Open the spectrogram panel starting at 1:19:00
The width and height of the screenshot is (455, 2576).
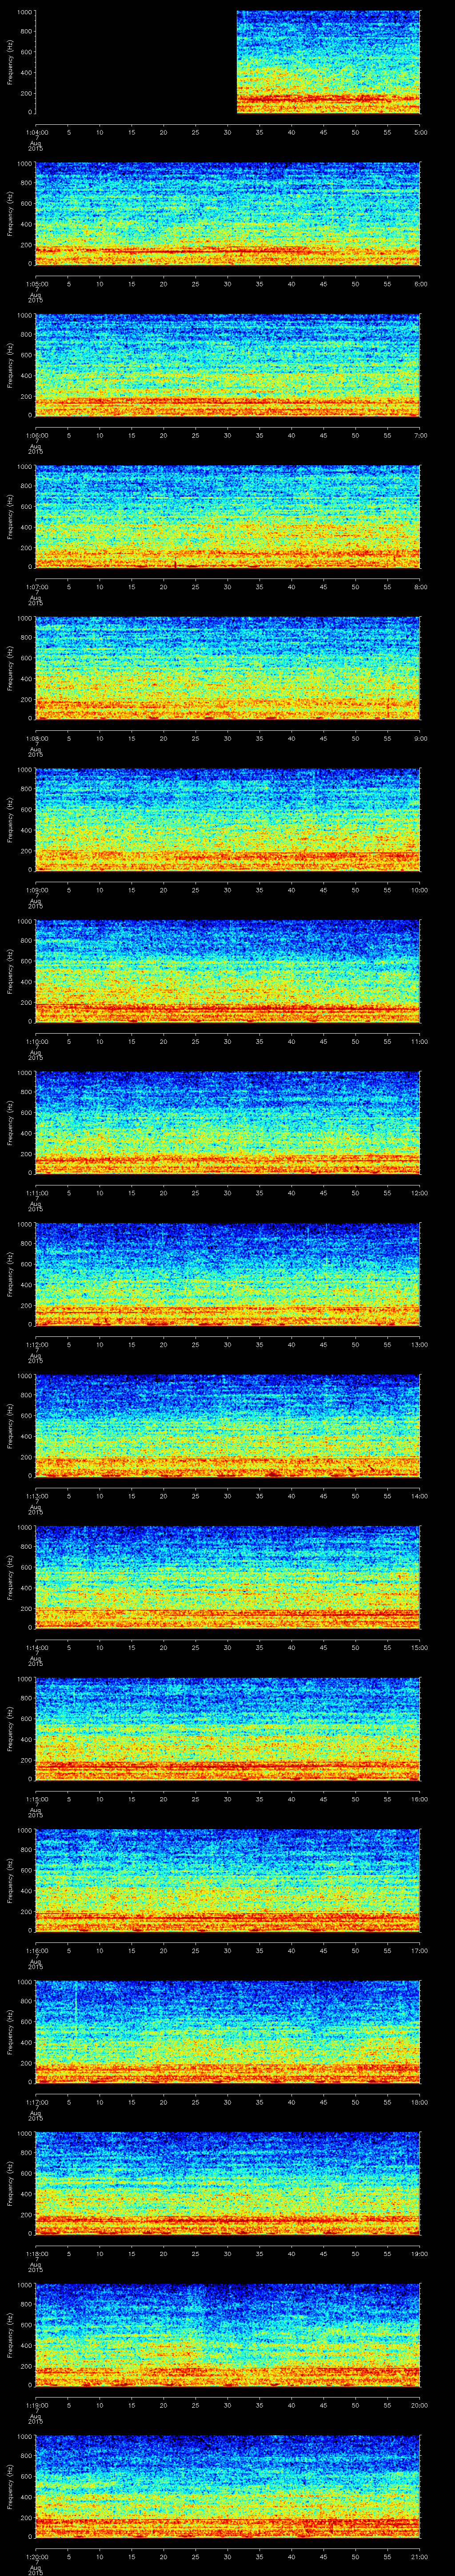point(228,2335)
